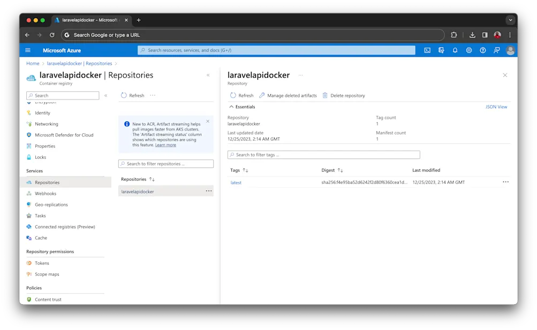Open more commands next to Repositories Refresh

(153, 95)
